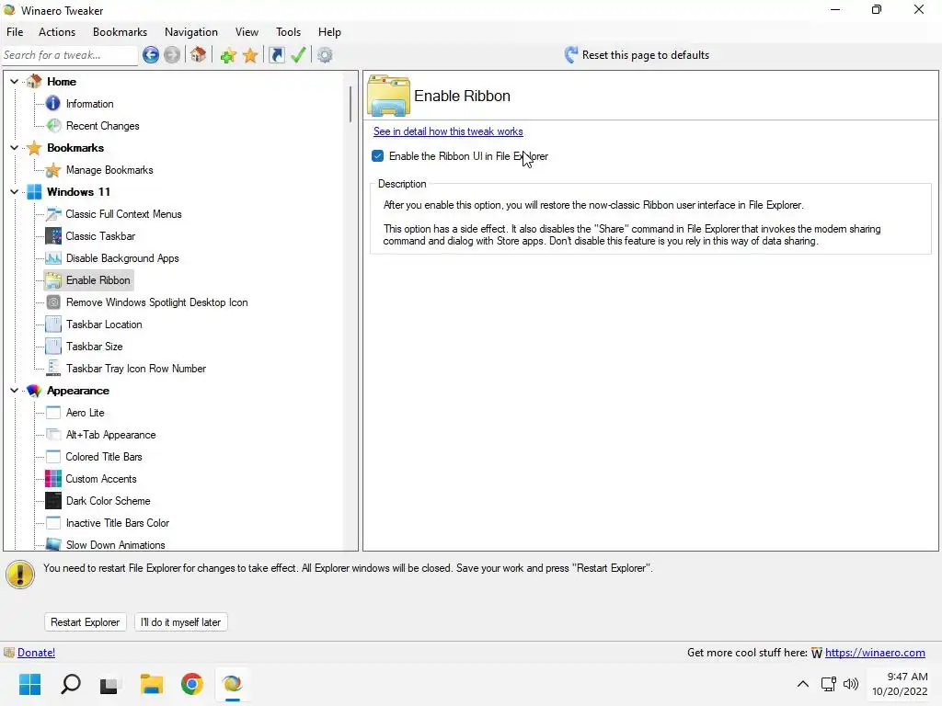Image resolution: width=942 pixels, height=706 pixels.
Task: Click the Aero Lite icon
Action: 52,413
